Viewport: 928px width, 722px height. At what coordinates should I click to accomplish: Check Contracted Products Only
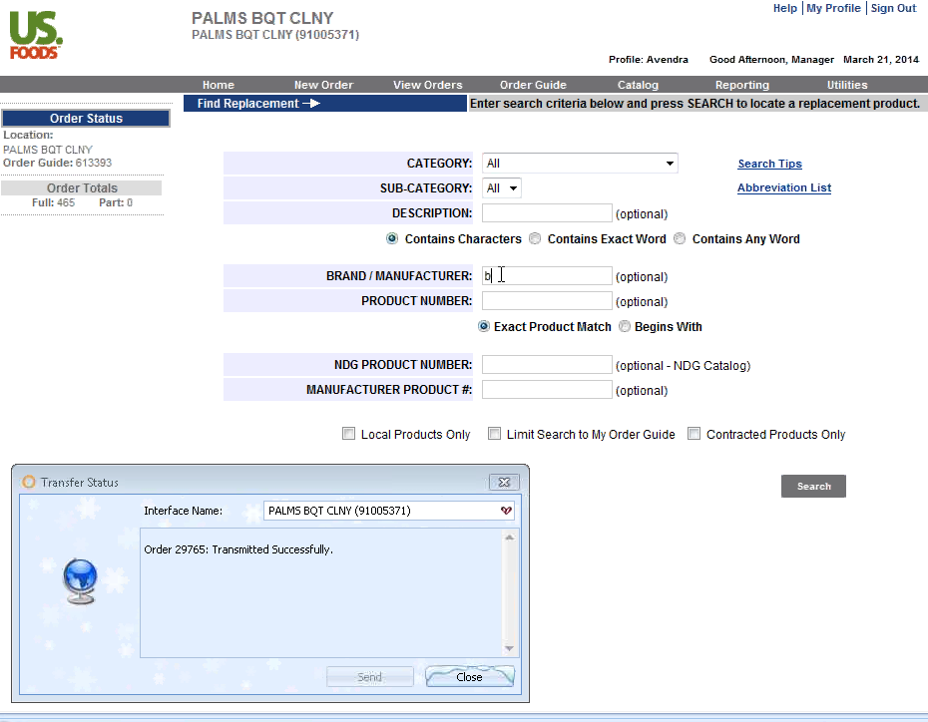[x=695, y=434]
